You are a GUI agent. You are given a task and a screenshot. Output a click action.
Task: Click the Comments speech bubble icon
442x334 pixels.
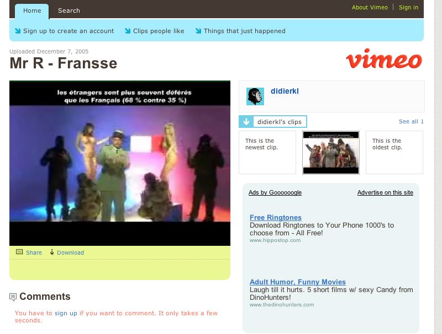(x=13, y=297)
